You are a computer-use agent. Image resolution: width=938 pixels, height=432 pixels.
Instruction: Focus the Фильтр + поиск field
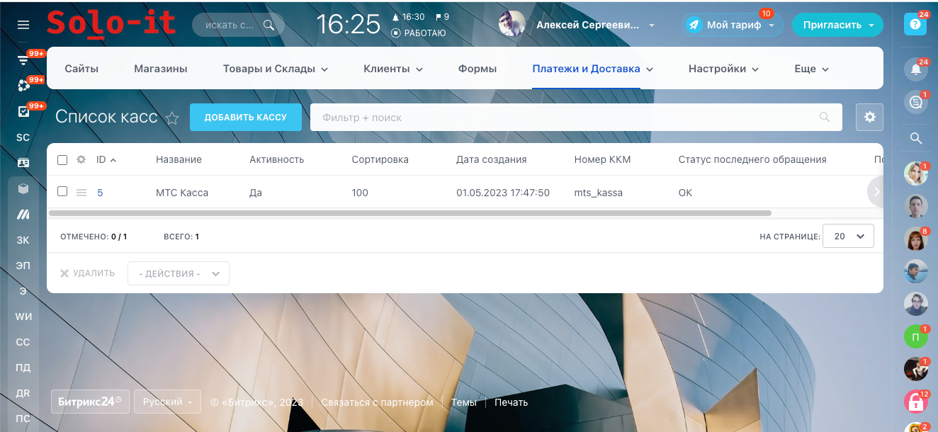pyautogui.click(x=576, y=117)
